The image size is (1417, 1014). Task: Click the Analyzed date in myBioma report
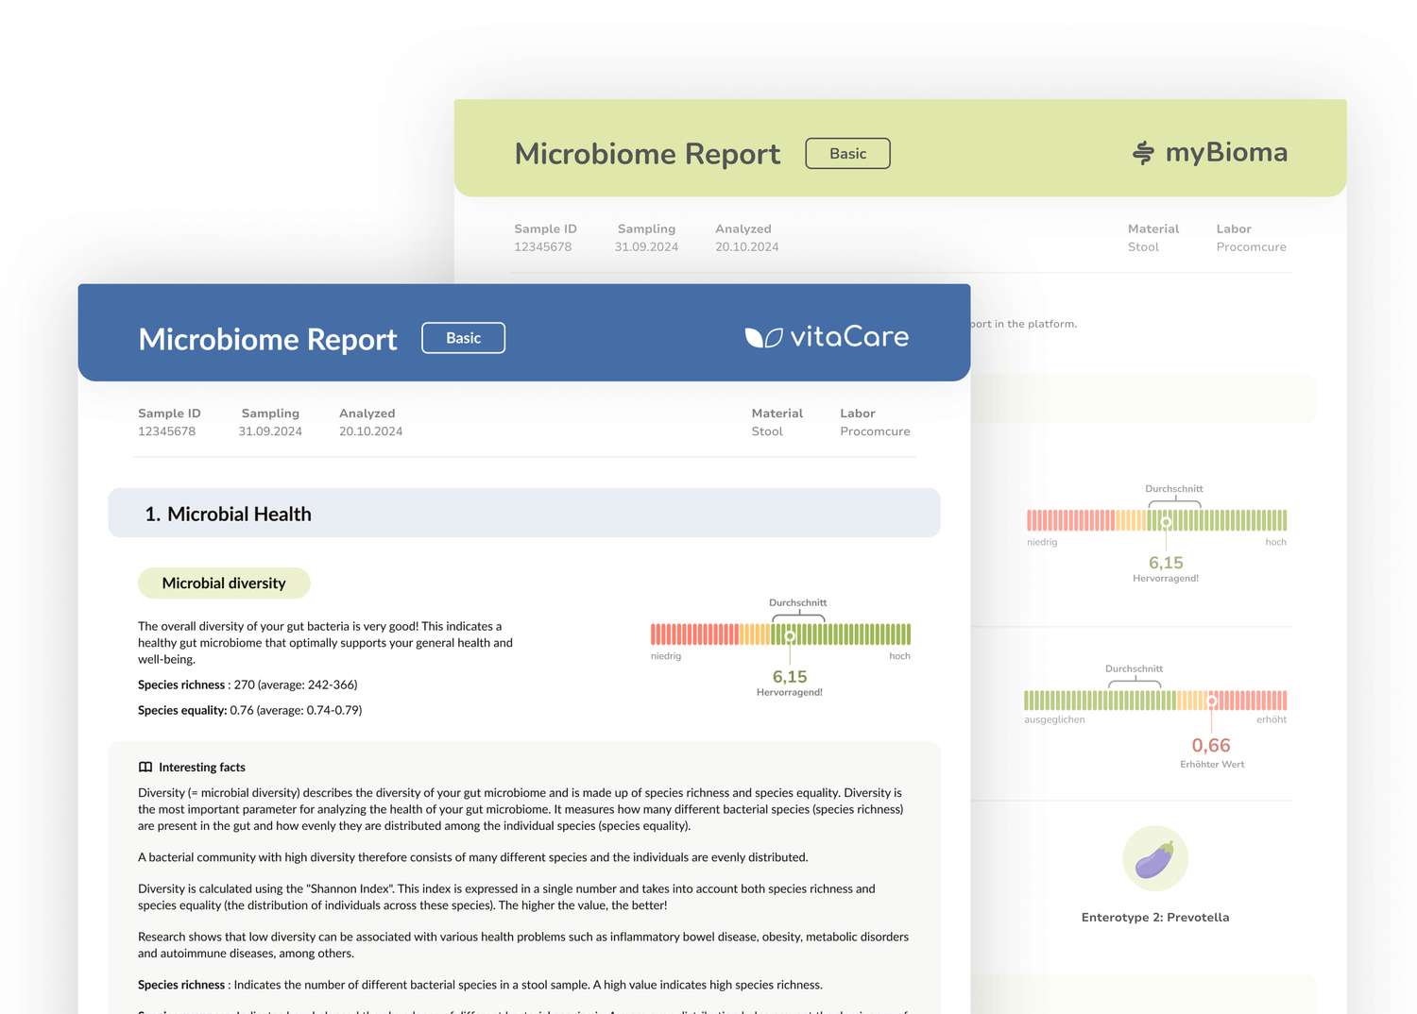[746, 247]
